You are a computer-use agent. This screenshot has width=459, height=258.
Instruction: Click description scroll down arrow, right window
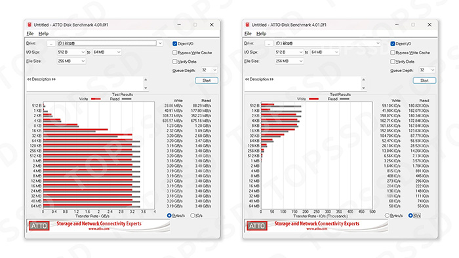[x=363, y=88]
